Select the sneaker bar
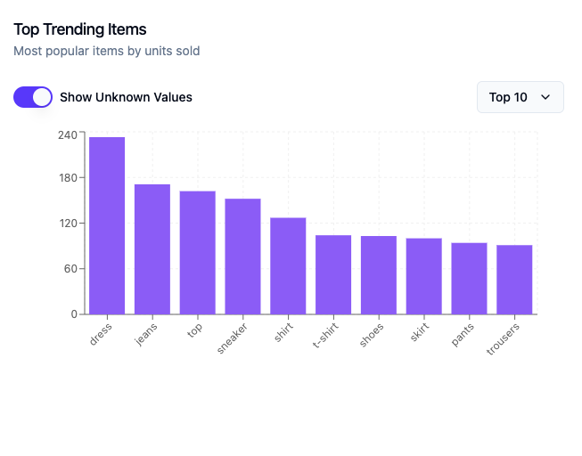 point(242,256)
